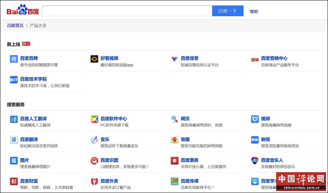Open the 视频 search link
328x193 pixels.
click(266, 119)
